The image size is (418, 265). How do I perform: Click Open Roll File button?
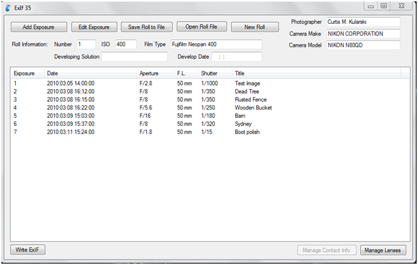201,27
